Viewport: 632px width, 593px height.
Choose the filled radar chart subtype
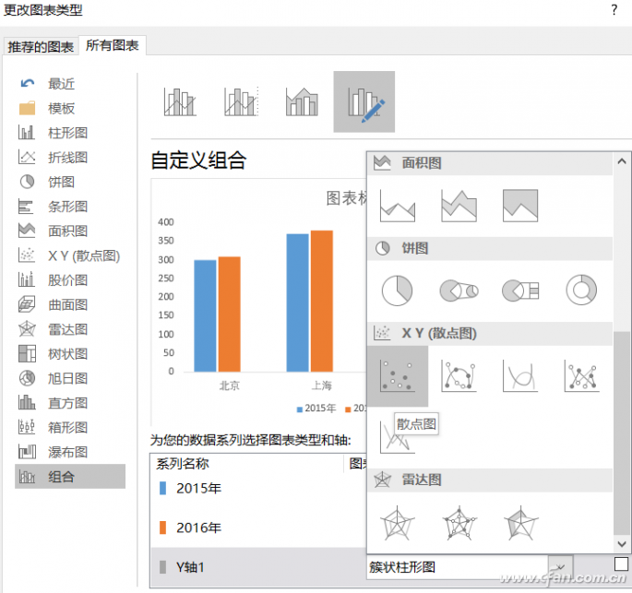click(x=520, y=523)
